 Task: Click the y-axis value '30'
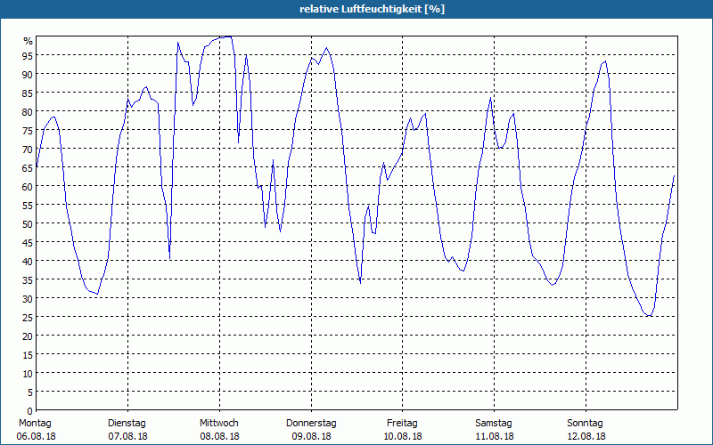point(28,299)
